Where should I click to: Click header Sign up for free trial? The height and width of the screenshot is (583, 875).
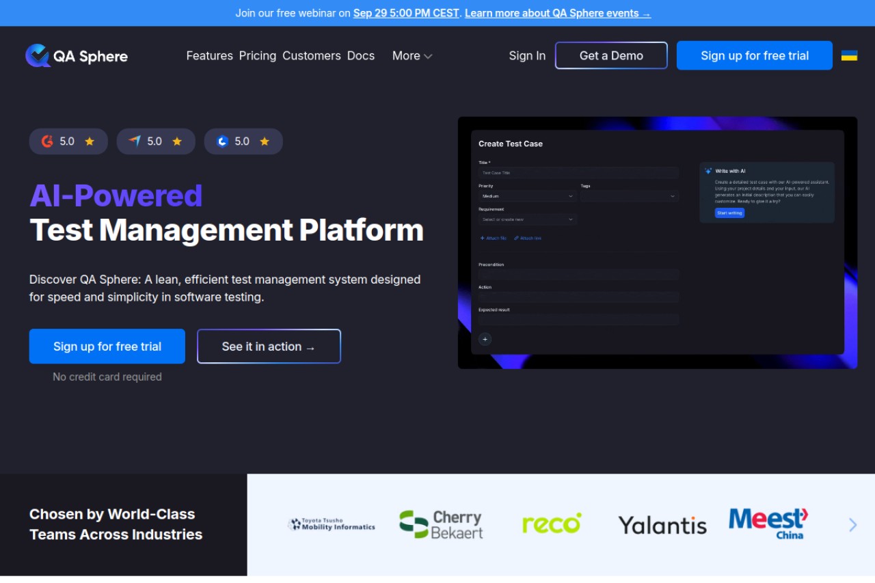[755, 55]
